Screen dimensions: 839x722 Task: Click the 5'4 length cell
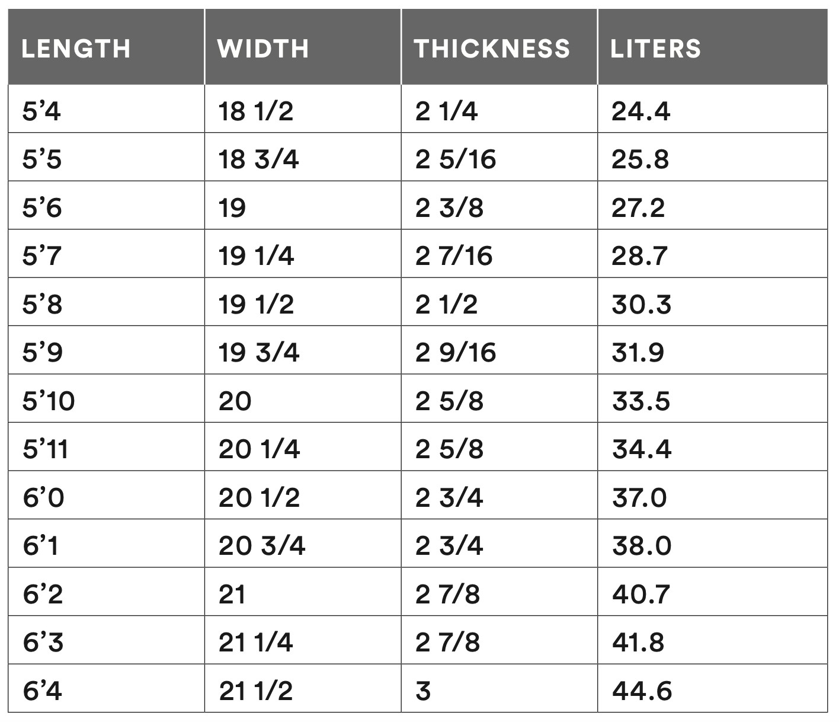click(x=41, y=111)
